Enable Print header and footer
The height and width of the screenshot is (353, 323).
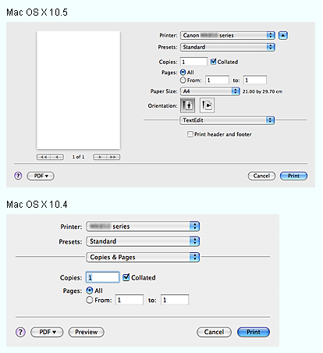coord(190,134)
